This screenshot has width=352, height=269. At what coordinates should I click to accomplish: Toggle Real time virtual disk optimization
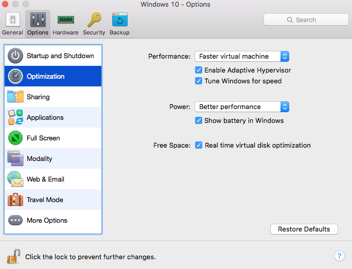point(199,145)
